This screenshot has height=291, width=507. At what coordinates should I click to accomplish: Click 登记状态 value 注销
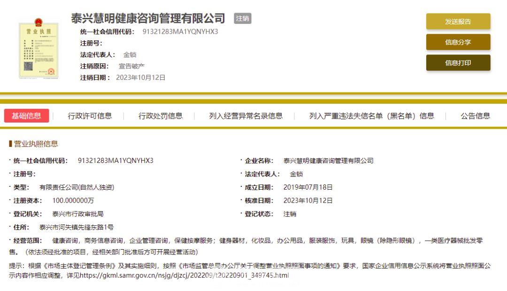pyautogui.click(x=290, y=214)
